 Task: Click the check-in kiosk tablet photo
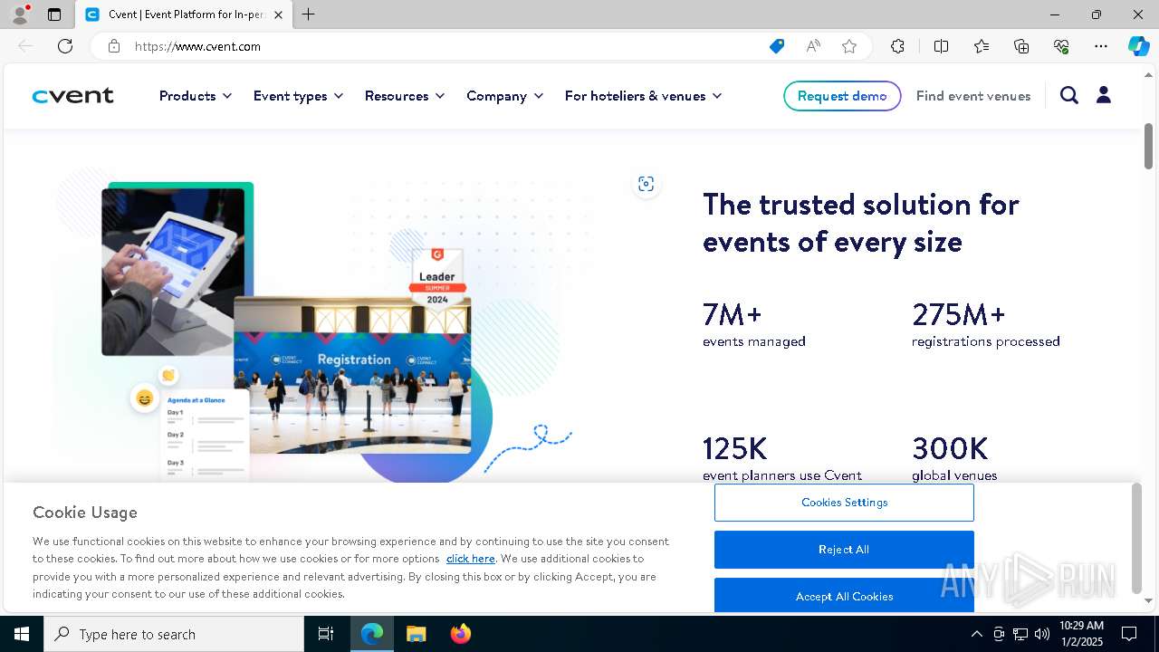pyautogui.click(x=175, y=271)
